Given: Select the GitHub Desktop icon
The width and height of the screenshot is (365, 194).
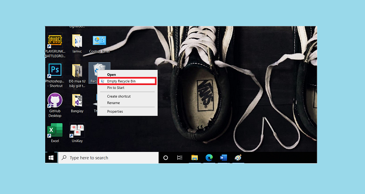Looking at the screenshot, I should coord(55,101).
